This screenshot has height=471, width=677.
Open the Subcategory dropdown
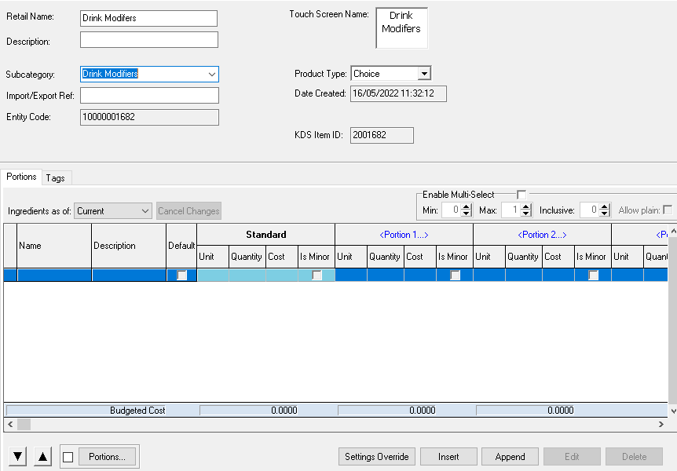211,74
